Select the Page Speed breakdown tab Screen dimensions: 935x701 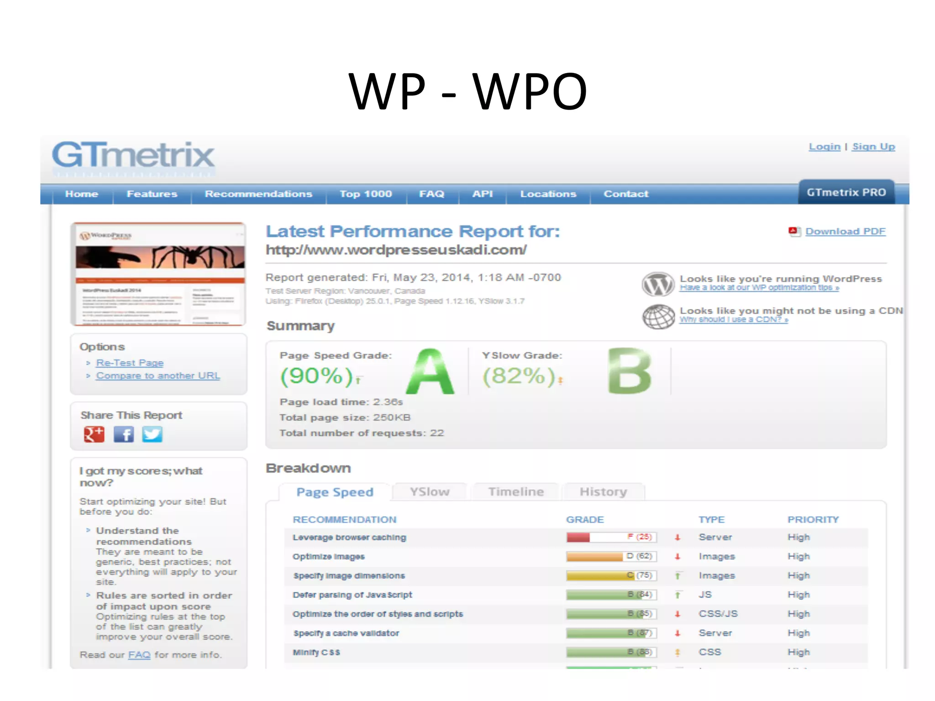click(335, 492)
